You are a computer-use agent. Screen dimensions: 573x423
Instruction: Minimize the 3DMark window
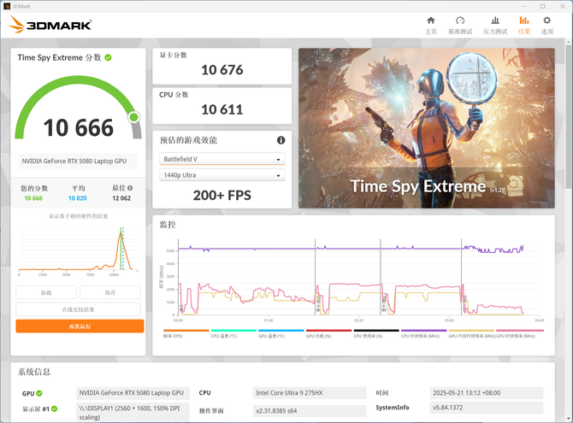pos(523,6)
